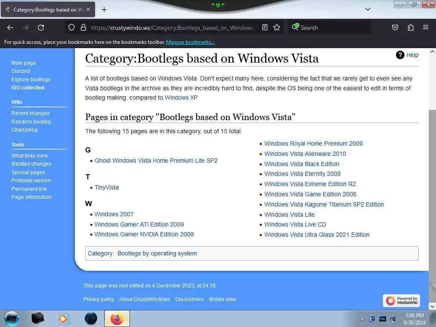Open What links here tool
The width and height of the screenshot is (436, 327).
(29, 156)
